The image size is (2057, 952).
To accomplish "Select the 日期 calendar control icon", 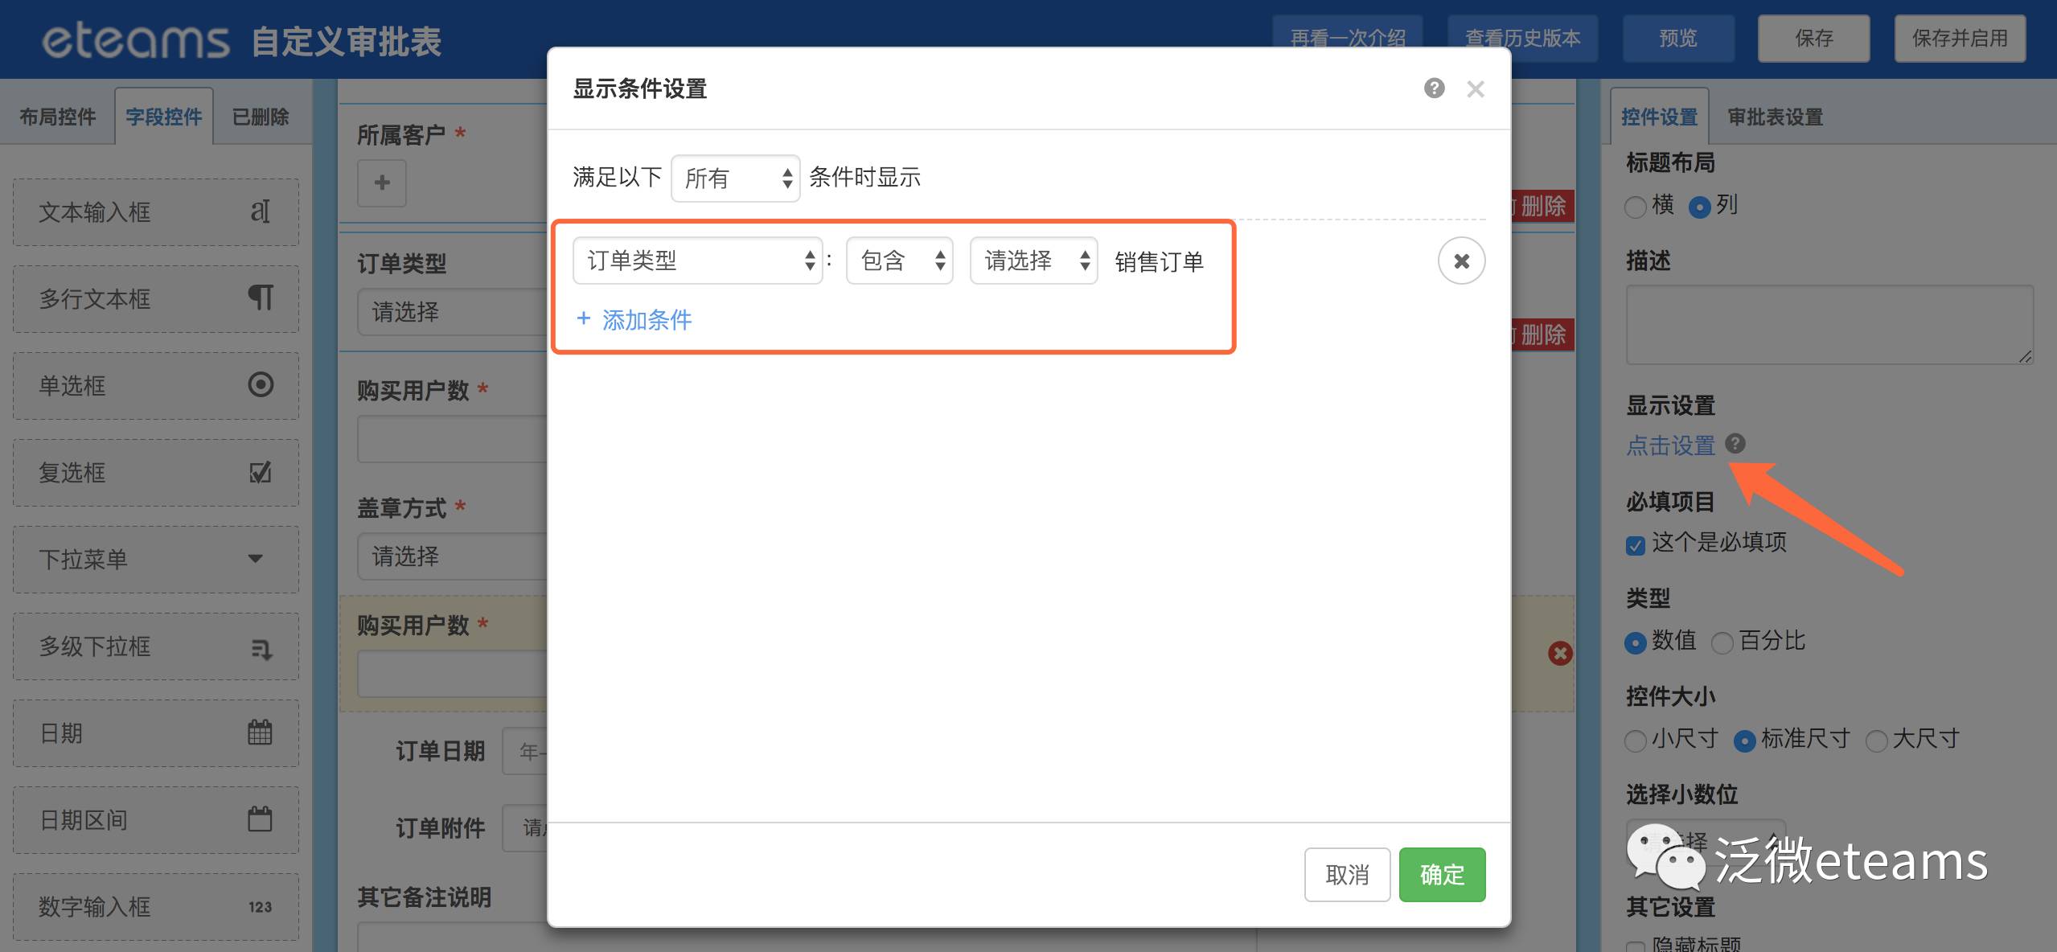I will click(260, 732).
